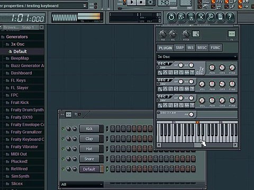Select the saw wave shape for OSC 1
254x190 pixels.
(176, 72)
